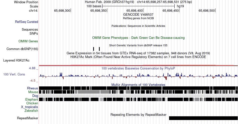Click the 65,698,500 ruler position
The height and width of the screenshot is (124, 238).
tap(207, 10)
